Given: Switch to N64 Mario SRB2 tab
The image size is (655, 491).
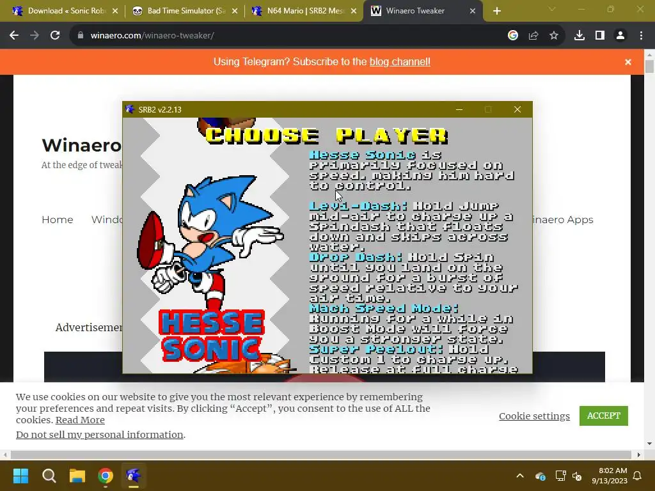Looking at the screenshot, I should point(304,12).
